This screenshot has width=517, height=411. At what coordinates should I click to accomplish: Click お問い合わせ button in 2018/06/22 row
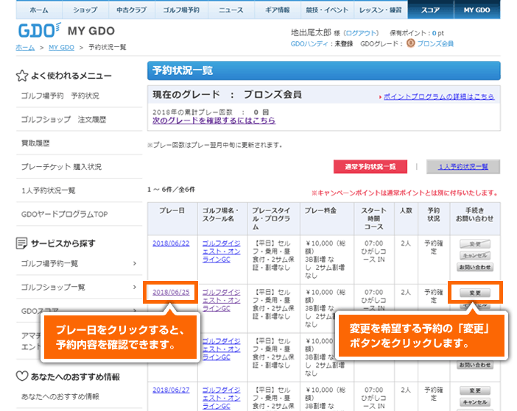point(475,267)
